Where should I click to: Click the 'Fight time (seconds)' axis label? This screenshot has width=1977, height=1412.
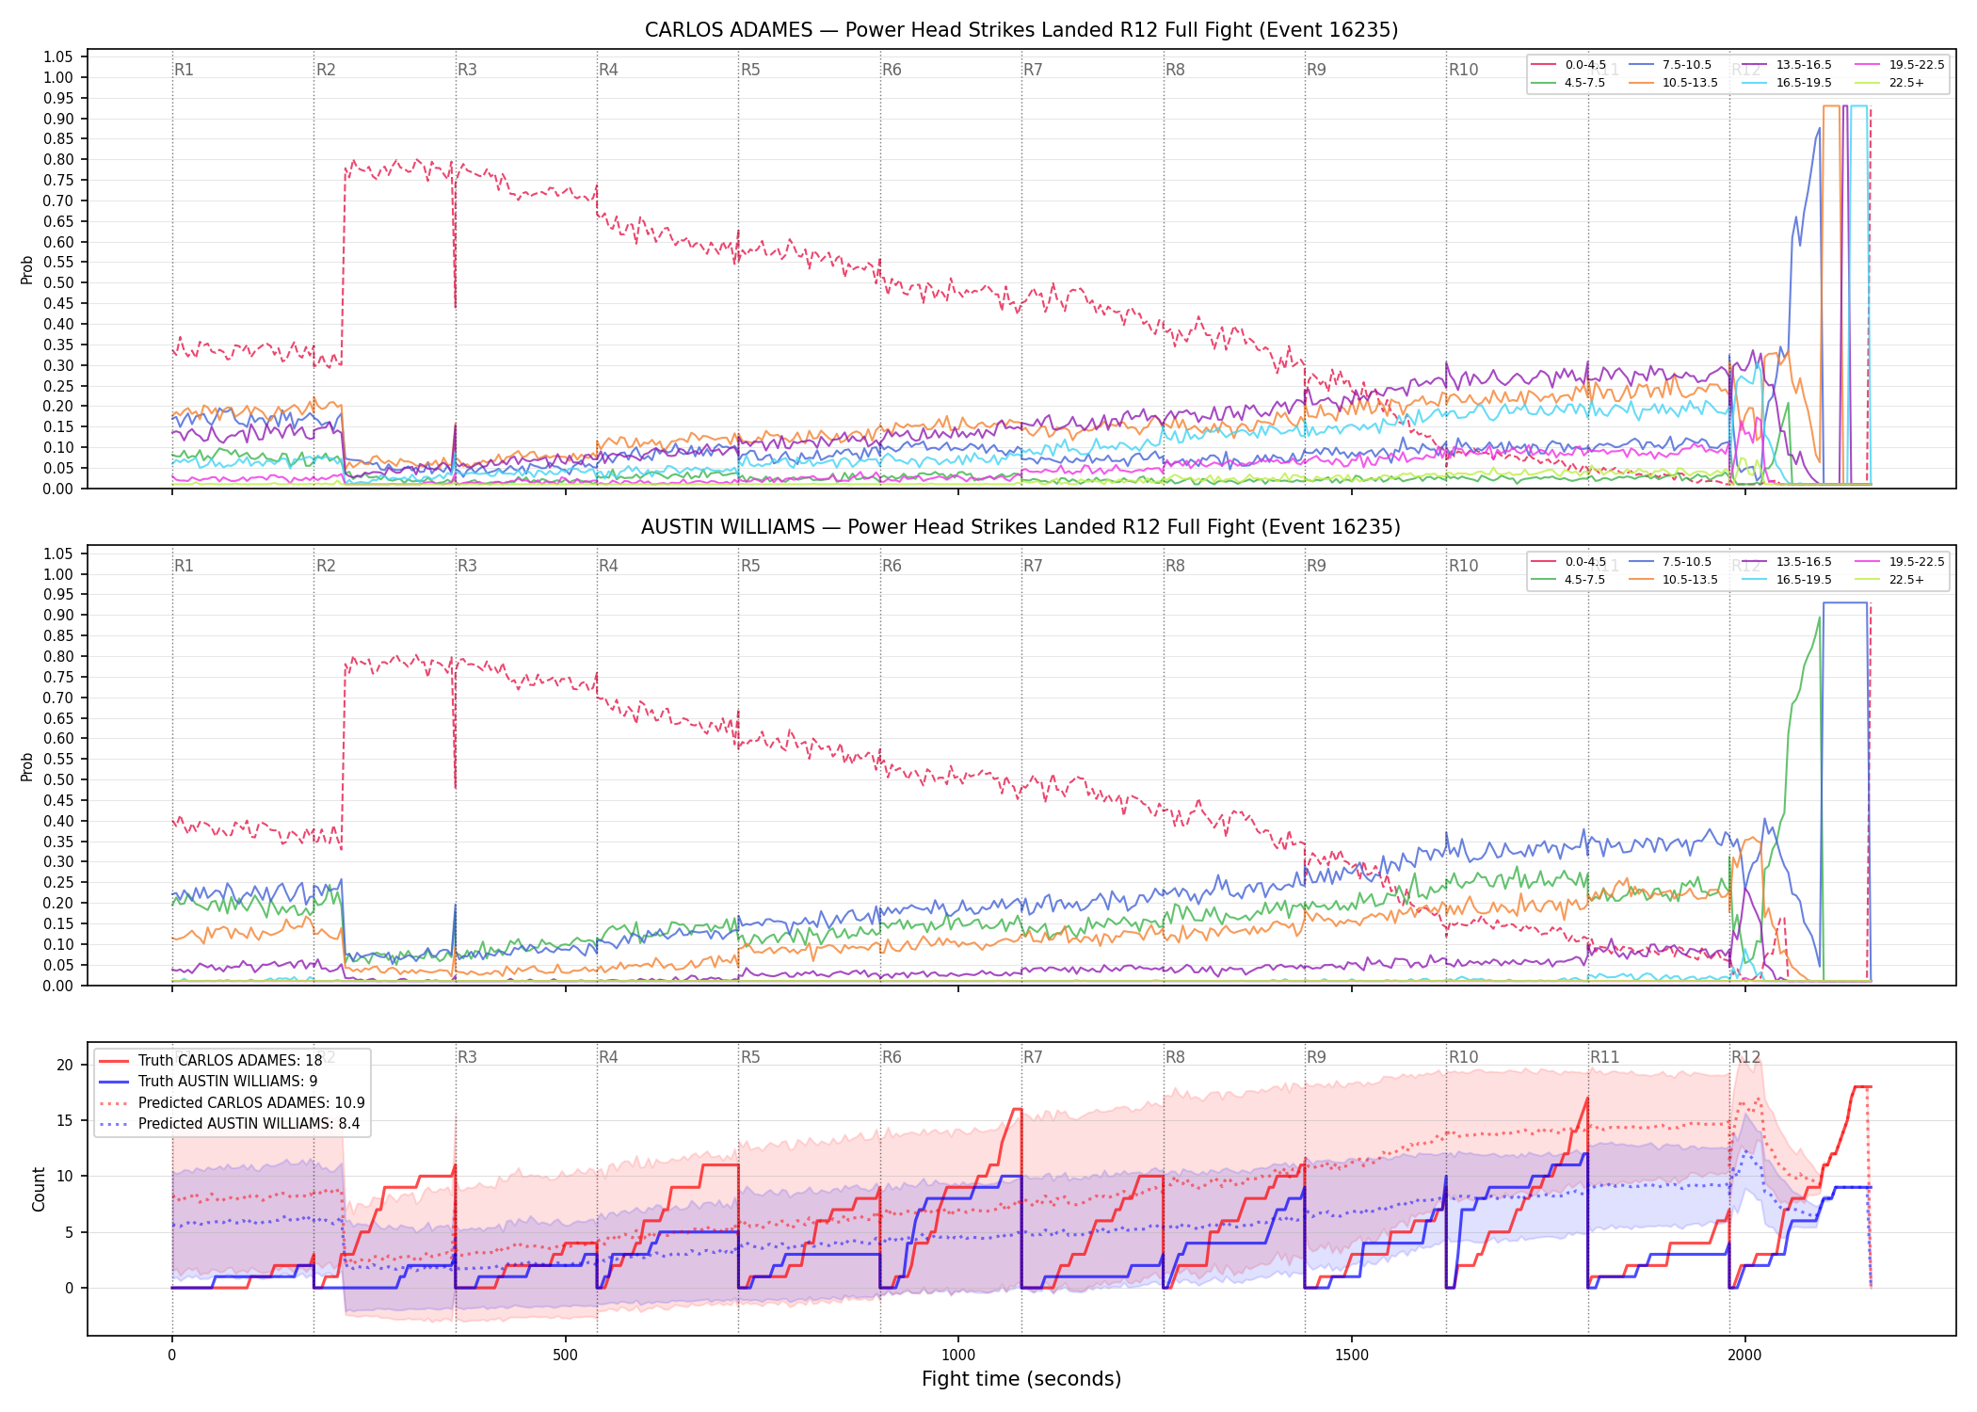tap(1021, 1379)
